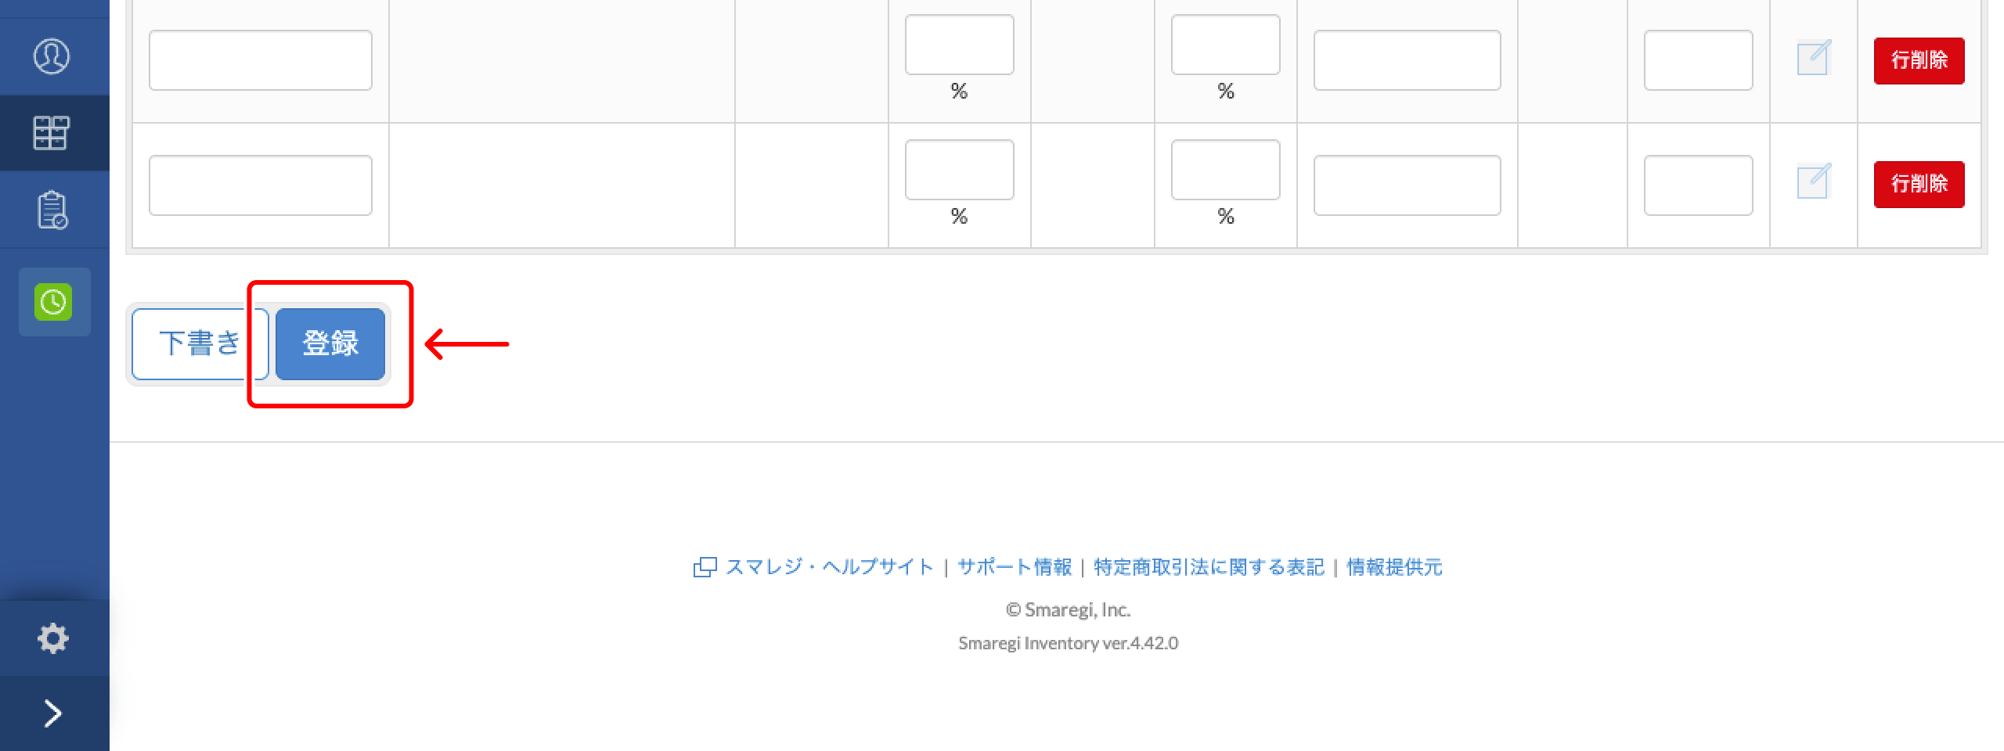Delete the second row with 行削除
The image size is (2004, 751).
(x=1919, y=185)
